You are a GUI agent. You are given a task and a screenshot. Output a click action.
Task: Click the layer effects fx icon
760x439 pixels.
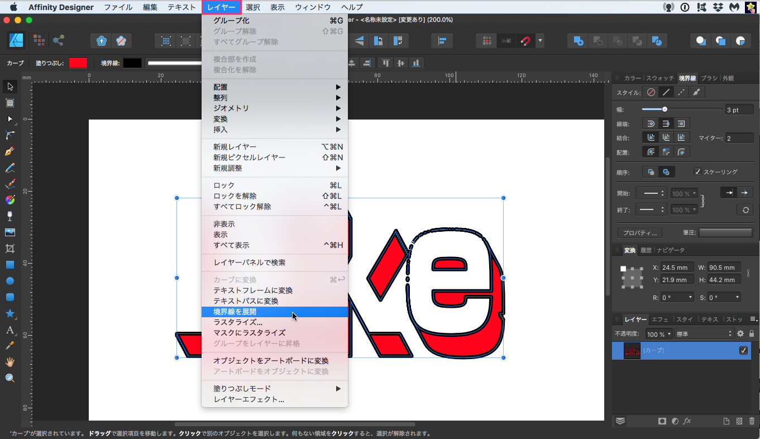point(687,421)
